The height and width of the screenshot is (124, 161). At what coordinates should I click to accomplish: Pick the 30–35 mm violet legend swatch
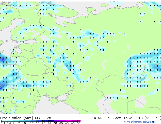[57, 121]
